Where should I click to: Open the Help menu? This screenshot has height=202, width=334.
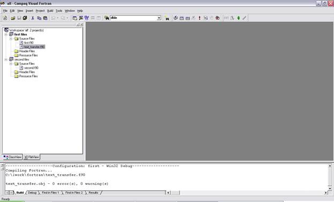tap(80, 11)
